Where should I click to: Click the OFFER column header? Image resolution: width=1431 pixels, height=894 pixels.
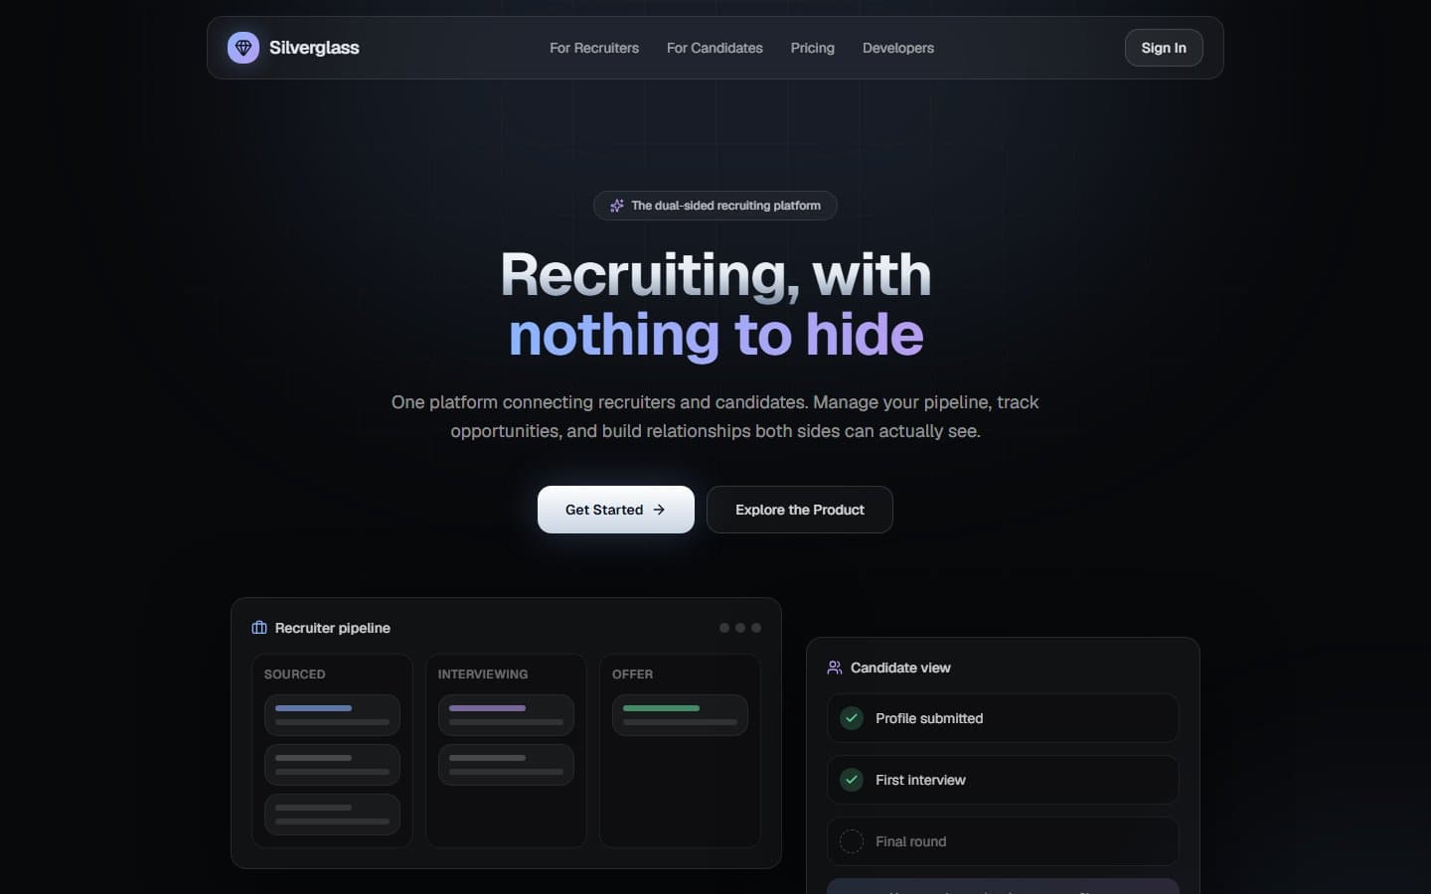tap(632, 674)
